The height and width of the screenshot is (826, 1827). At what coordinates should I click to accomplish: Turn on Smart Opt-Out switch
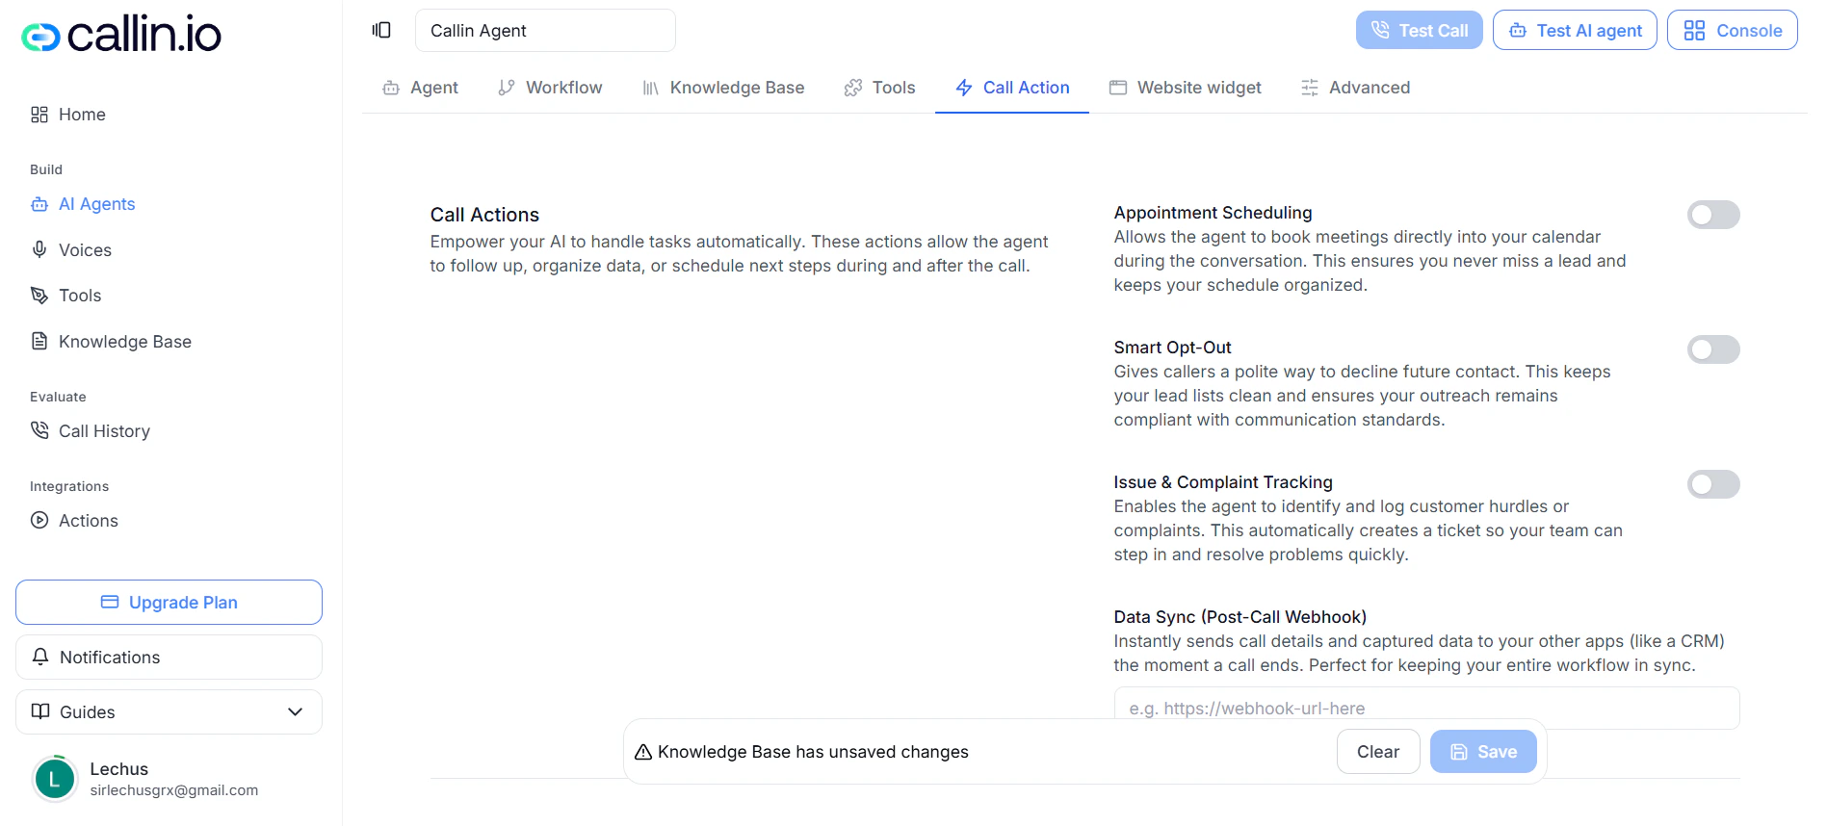[x=1713, y=349]
